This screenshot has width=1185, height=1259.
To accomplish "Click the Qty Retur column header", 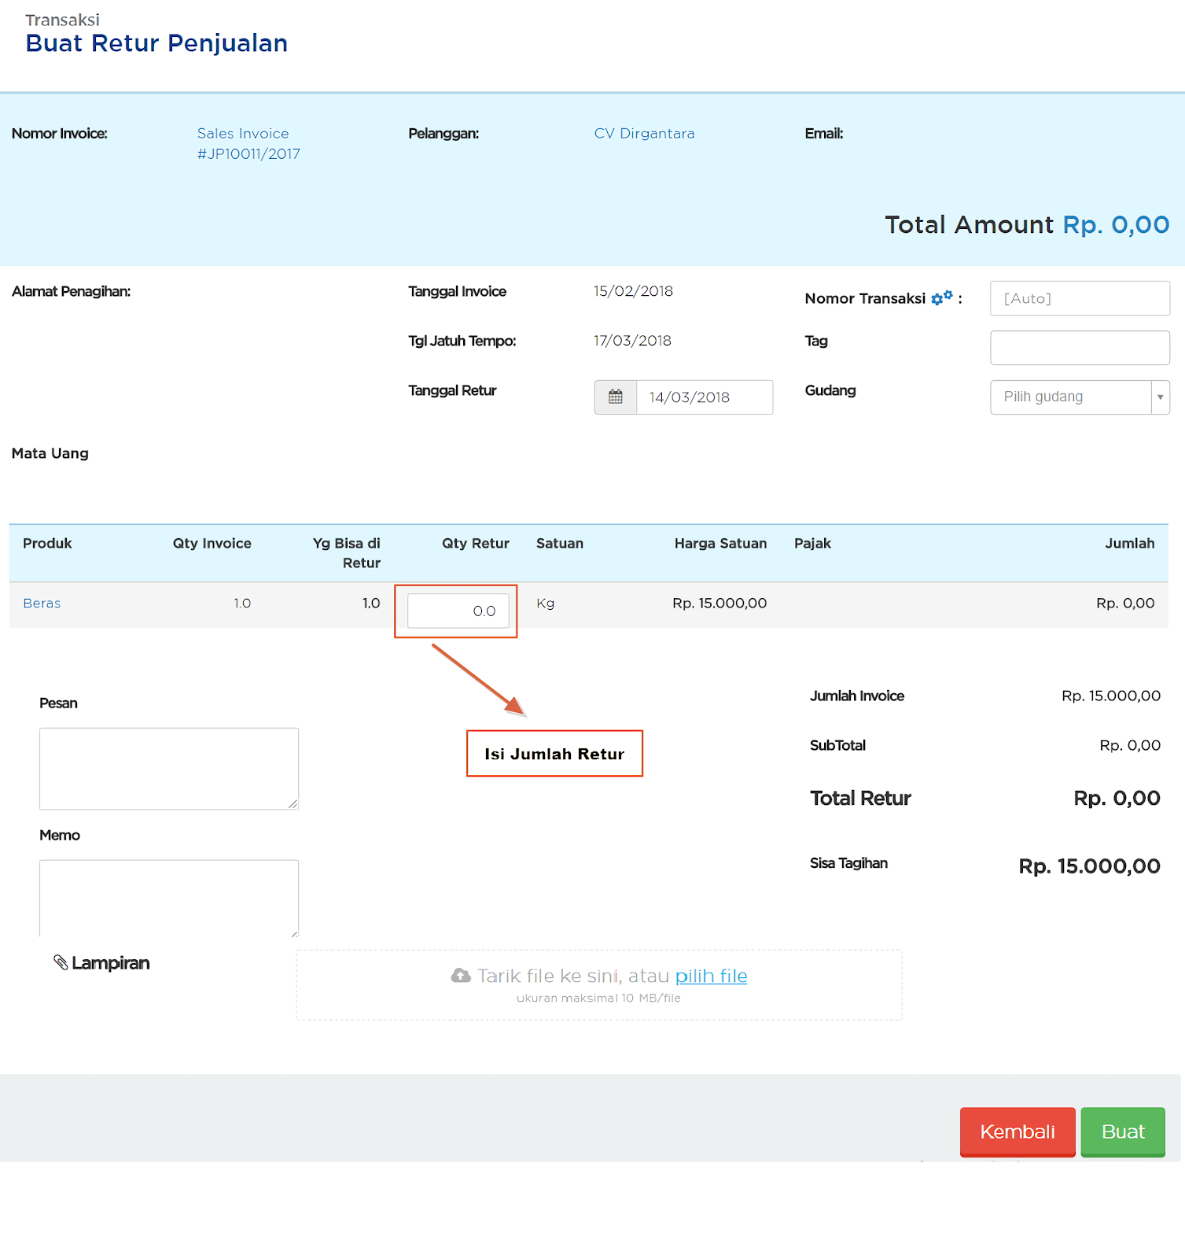I will [476, 544].
